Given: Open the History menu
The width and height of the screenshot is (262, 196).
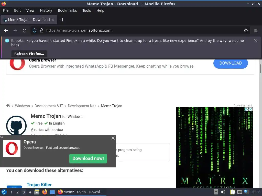Looking at the screenshot, I should [46, 10].
